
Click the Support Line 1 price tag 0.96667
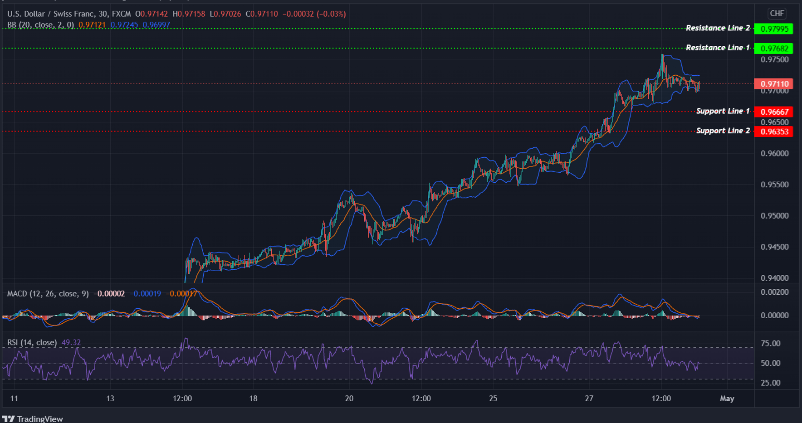pos(774,112)
